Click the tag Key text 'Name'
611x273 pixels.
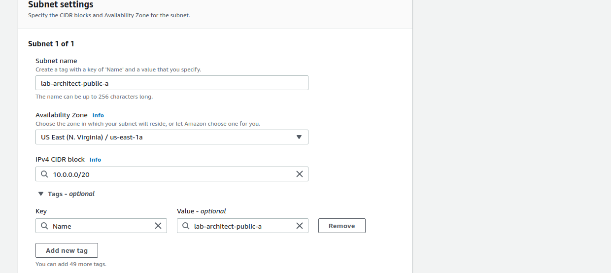(62, 226)
